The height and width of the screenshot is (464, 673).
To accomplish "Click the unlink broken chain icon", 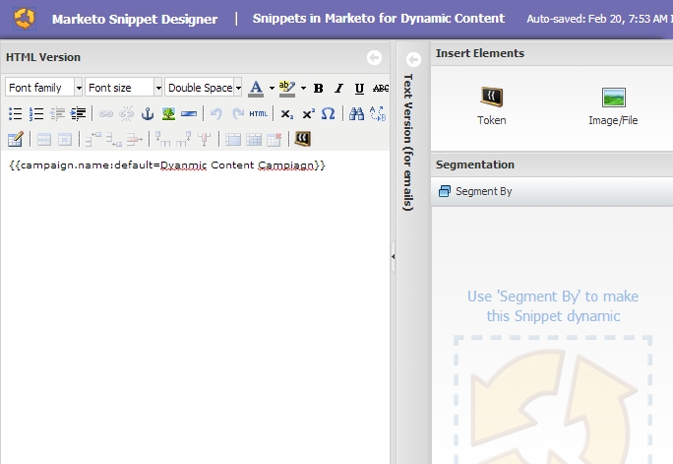I will pyautogui.click(x=126, y=114).
